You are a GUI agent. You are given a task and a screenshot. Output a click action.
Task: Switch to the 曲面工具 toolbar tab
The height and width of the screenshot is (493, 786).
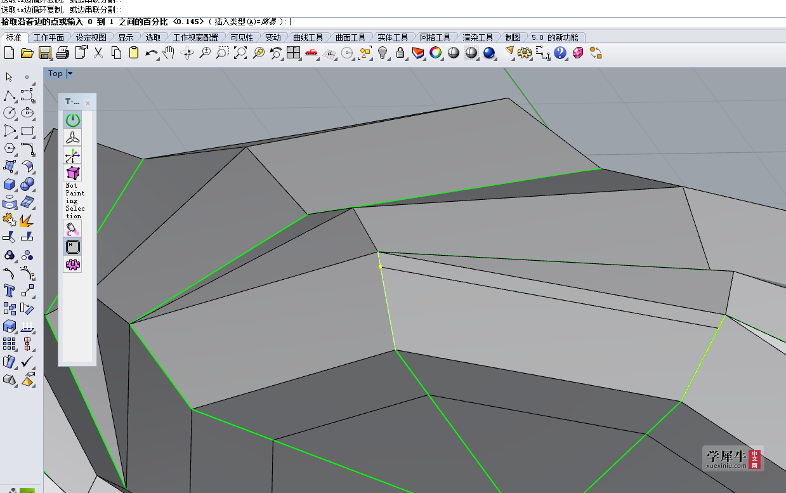pyautogui.click(x=350, y=38)
